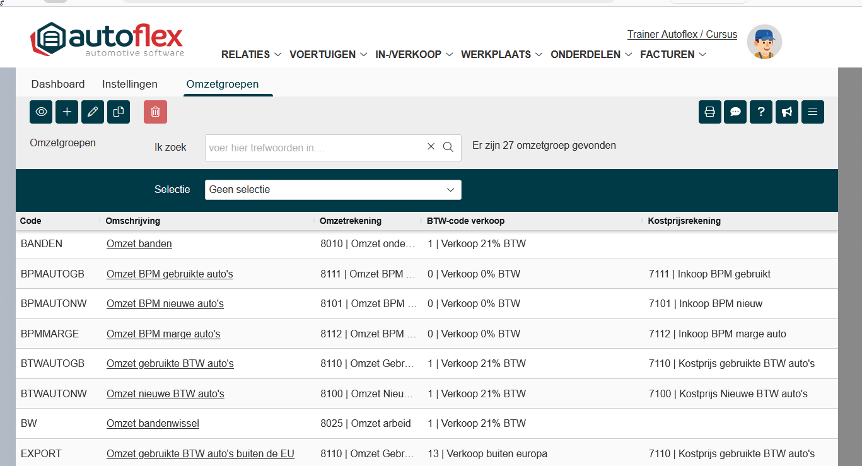Open the FACTUREN menu
This screenshot has width=862, height=466.
point(673,55)
